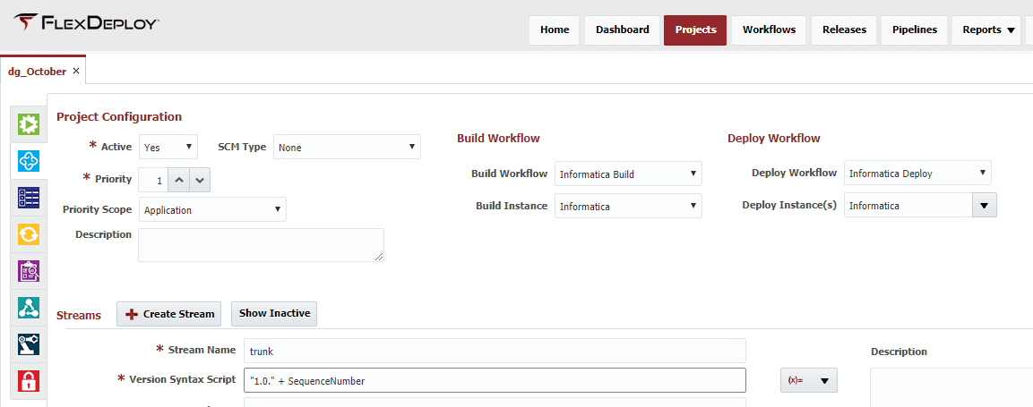Open the Dashboard tab
The height and width of the screenshot is (407, 1033).
coord(623,30)
